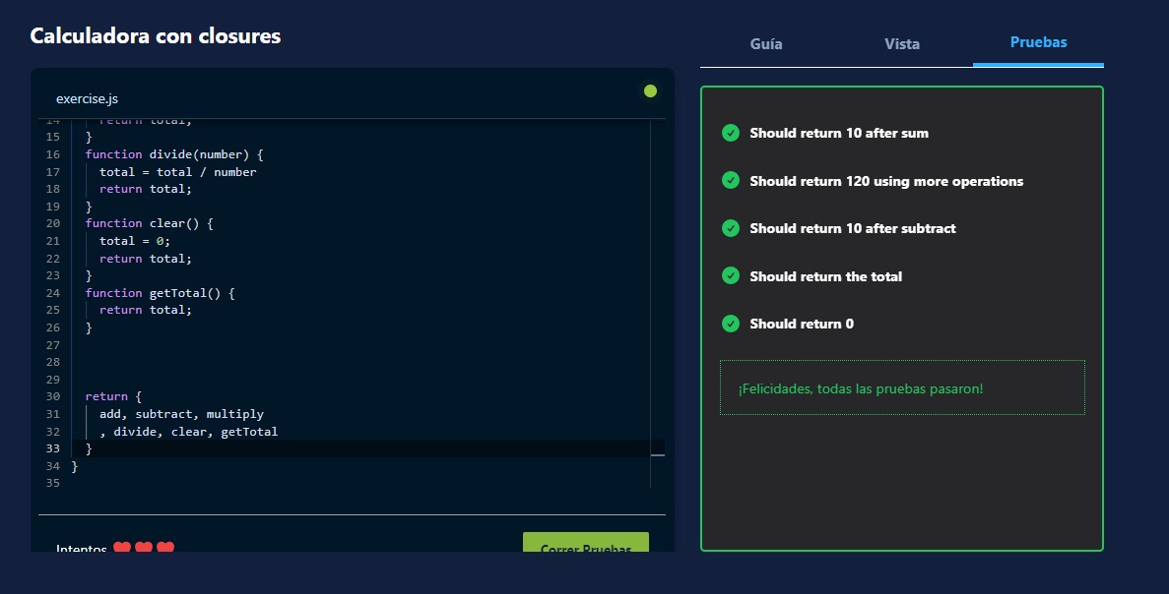Click the 'Should return 0' text
The height and width of the screenshot is (594, 1169).
coord(802,324)
